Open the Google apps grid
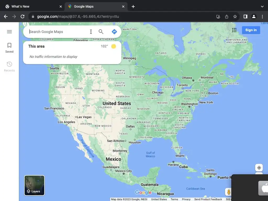This screenshot has width=268, height=201. (x=234, y=30)
